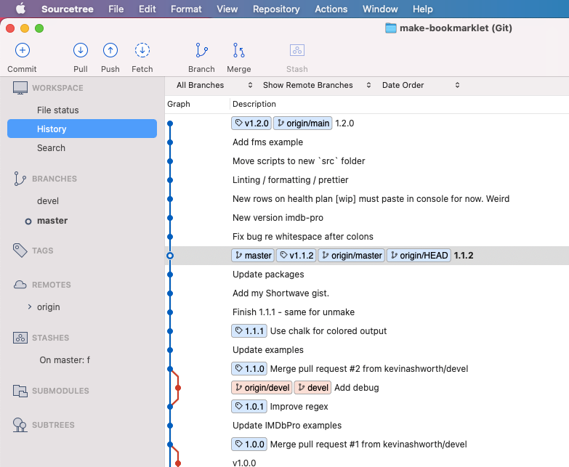
Task: Click the v1.2.0 tag label
Action: click(x=251, y=123)
